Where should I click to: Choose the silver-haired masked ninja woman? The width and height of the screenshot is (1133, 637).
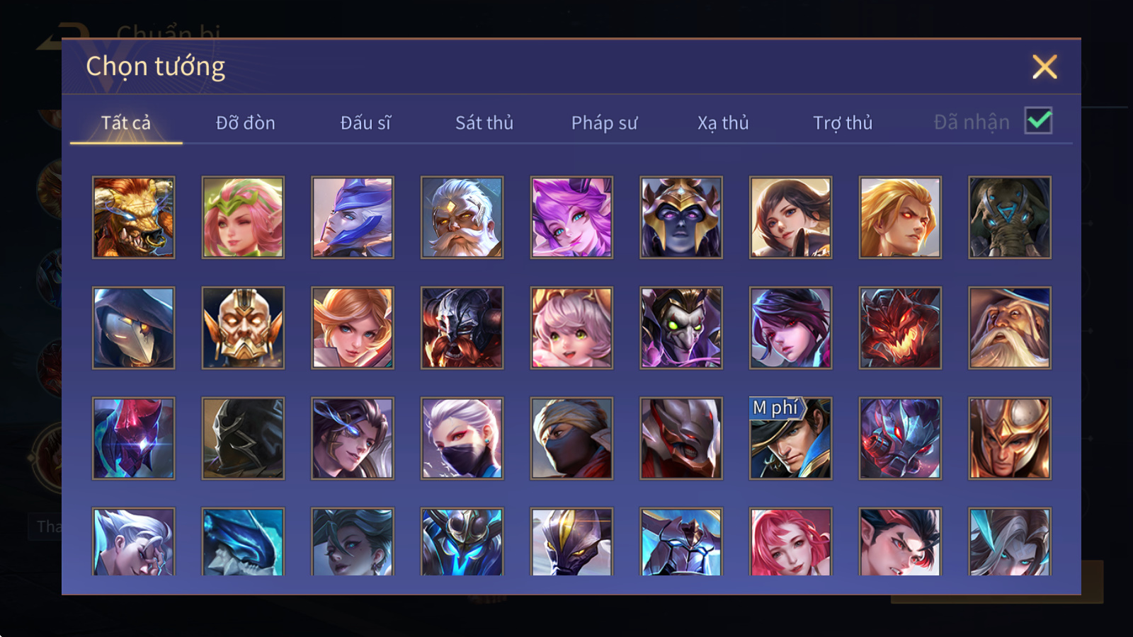pyautogui.click(x=462, y=438)
